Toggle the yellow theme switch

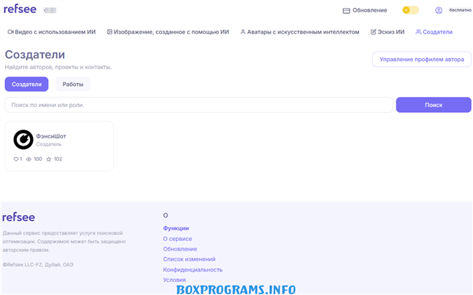pyautogui.click(x=410, y=10)
